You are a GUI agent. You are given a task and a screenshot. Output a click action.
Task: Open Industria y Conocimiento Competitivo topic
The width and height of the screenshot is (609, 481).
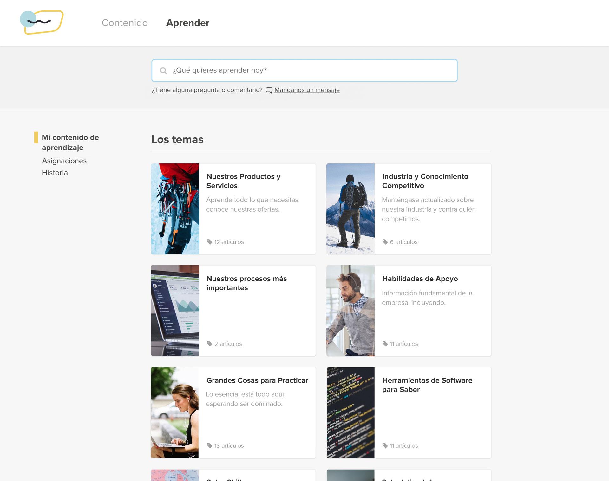coord(425,181)
